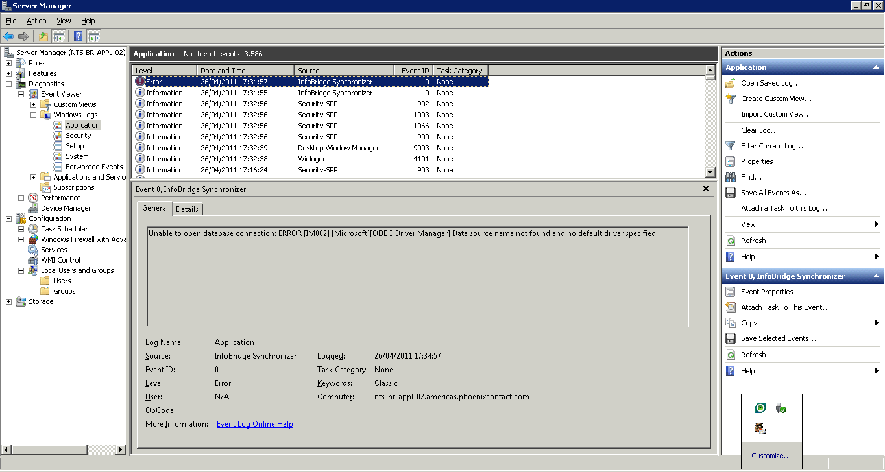
Task: Open the View menu in menu bar
Action: click(x=64, y=21)
